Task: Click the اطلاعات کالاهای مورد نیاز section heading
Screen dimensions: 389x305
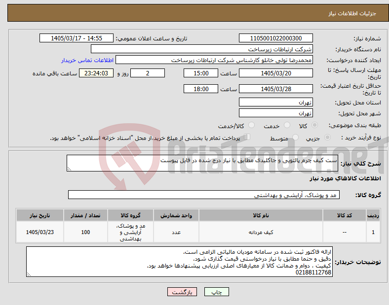Action: click(x=345, y=178)
